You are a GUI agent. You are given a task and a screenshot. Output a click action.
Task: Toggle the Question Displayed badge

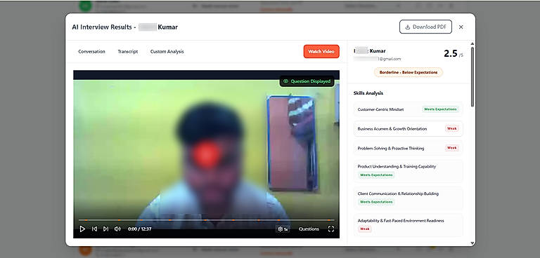(x=307, y=81)
